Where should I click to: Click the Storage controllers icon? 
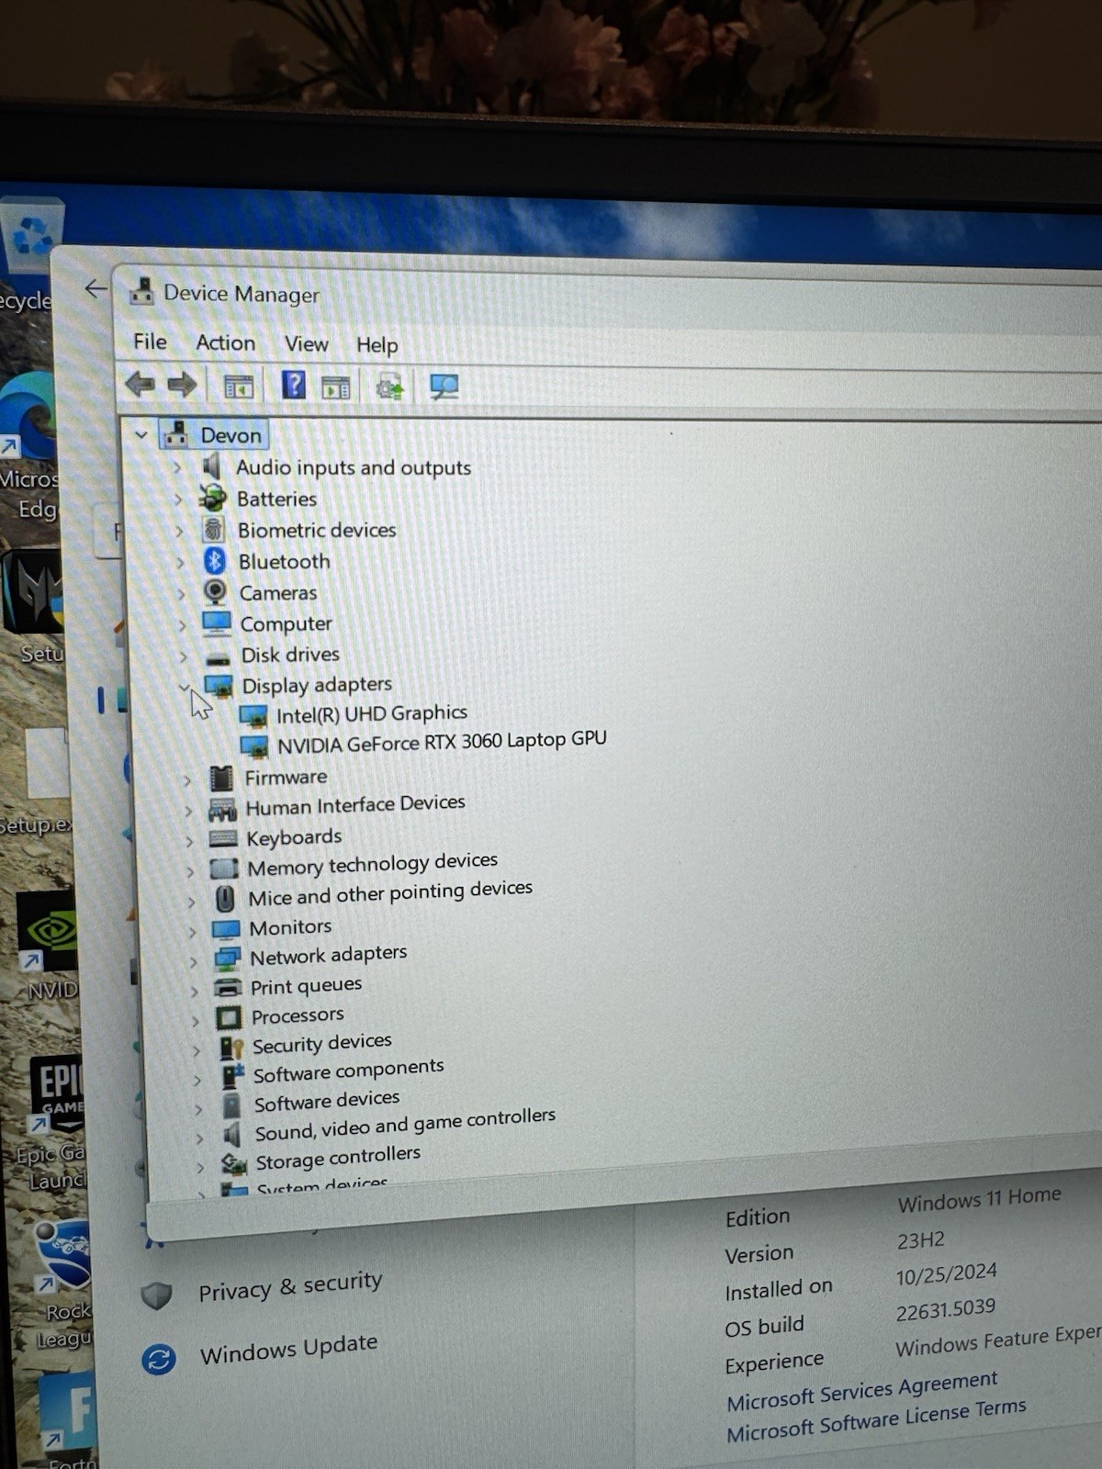pos(234,1163)
